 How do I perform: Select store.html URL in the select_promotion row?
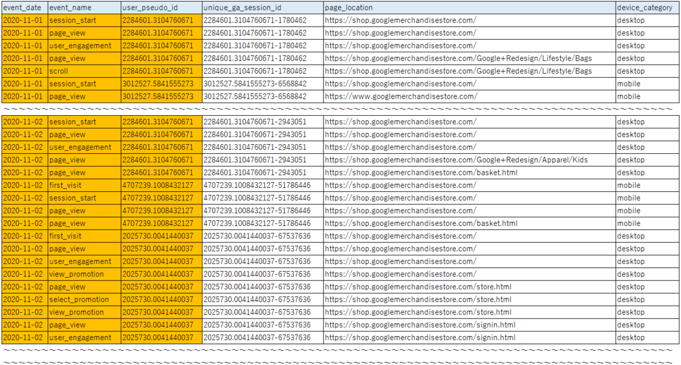pos(470,300)
